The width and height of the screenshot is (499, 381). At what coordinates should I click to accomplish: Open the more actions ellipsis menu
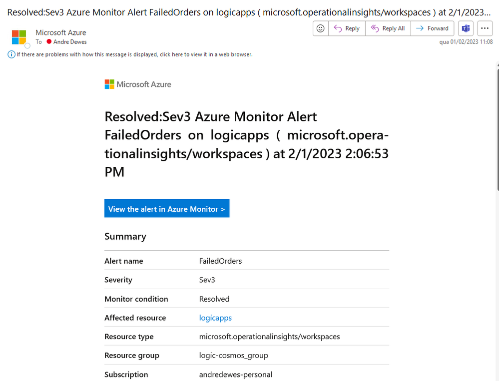pos(485,28)
